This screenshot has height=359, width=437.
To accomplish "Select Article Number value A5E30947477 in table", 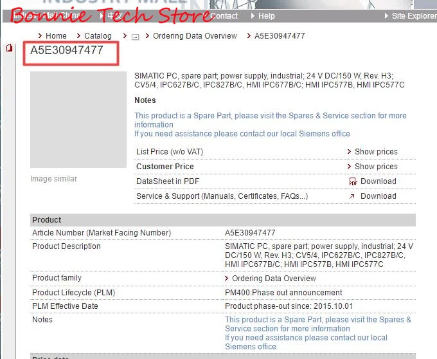I will tap(250, 233).
